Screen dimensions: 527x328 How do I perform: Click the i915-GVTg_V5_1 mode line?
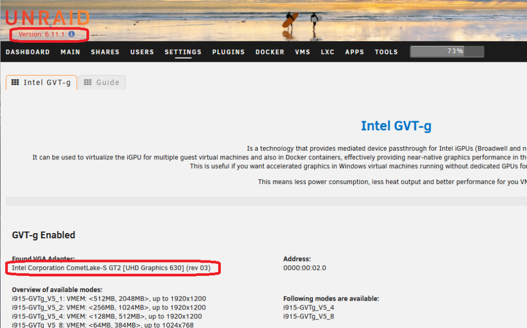tap(109, 298)
